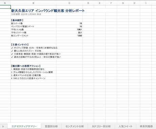Select column D header
Screen dimensions: 156x129
click(x=88, y=3)
